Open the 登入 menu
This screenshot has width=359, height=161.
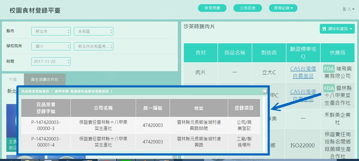point(348,9)
